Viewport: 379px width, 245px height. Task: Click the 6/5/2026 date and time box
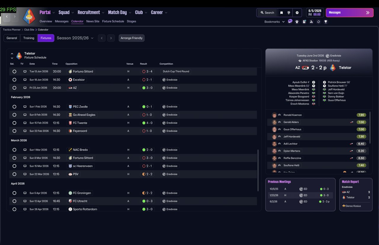click(x=315, y=12)
